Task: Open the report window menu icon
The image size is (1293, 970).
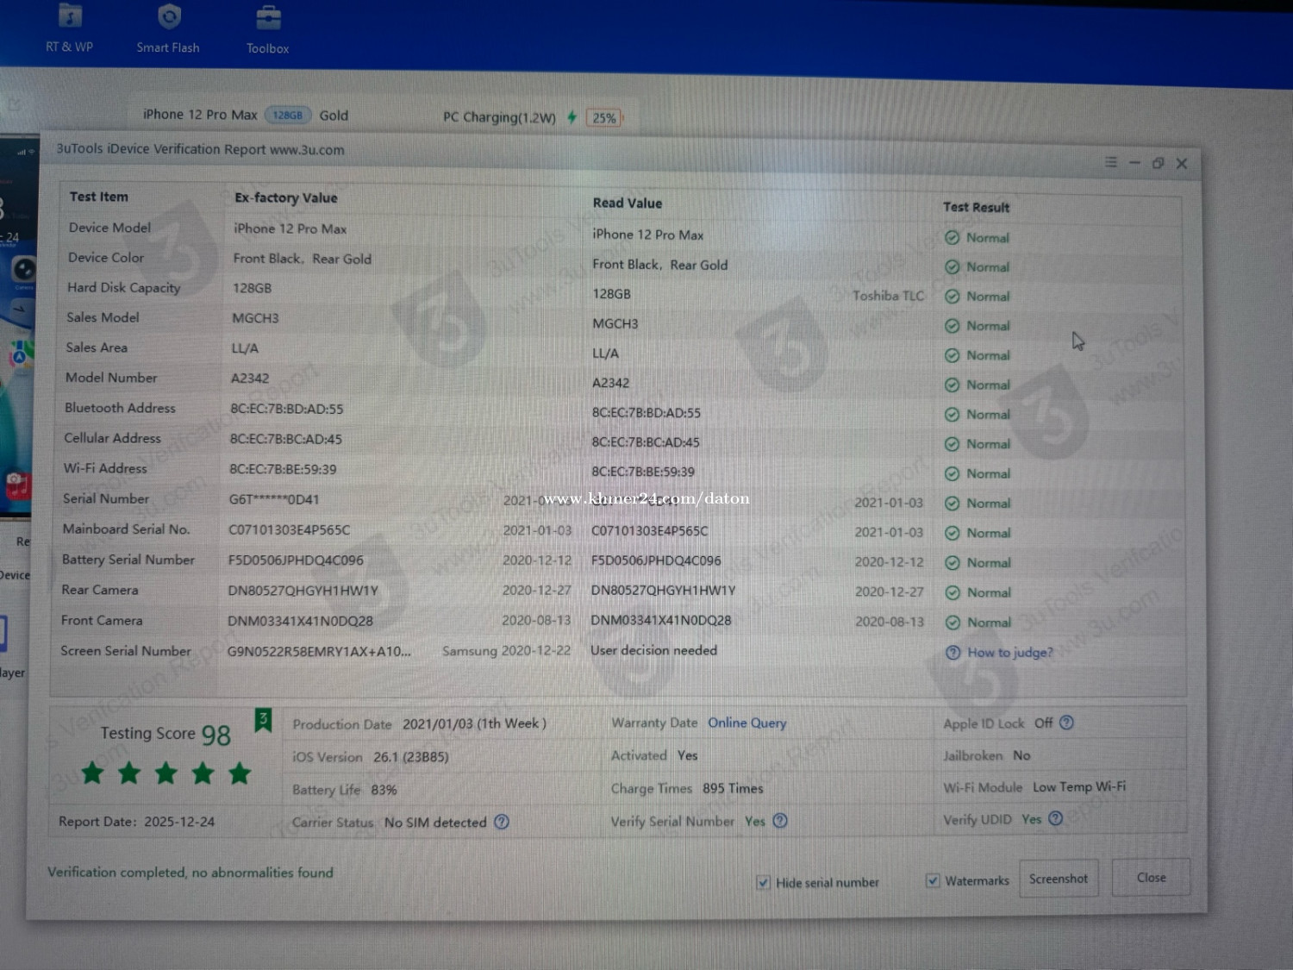Action: pyautogui.click(x=1110, y=162)
